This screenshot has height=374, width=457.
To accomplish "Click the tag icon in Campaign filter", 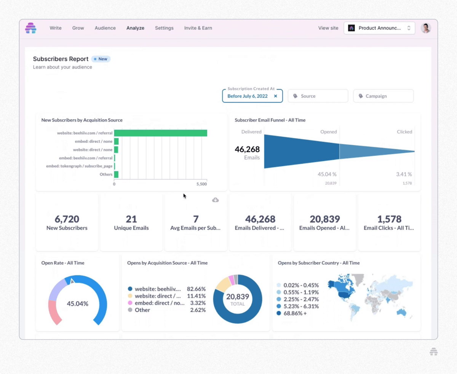I will (360, 96).
